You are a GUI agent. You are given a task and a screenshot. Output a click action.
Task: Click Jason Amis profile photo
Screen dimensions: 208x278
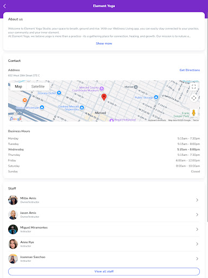pos(13,214)
